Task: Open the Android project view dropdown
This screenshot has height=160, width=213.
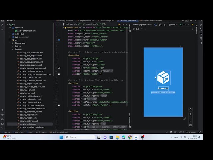Action: (11, 21)
